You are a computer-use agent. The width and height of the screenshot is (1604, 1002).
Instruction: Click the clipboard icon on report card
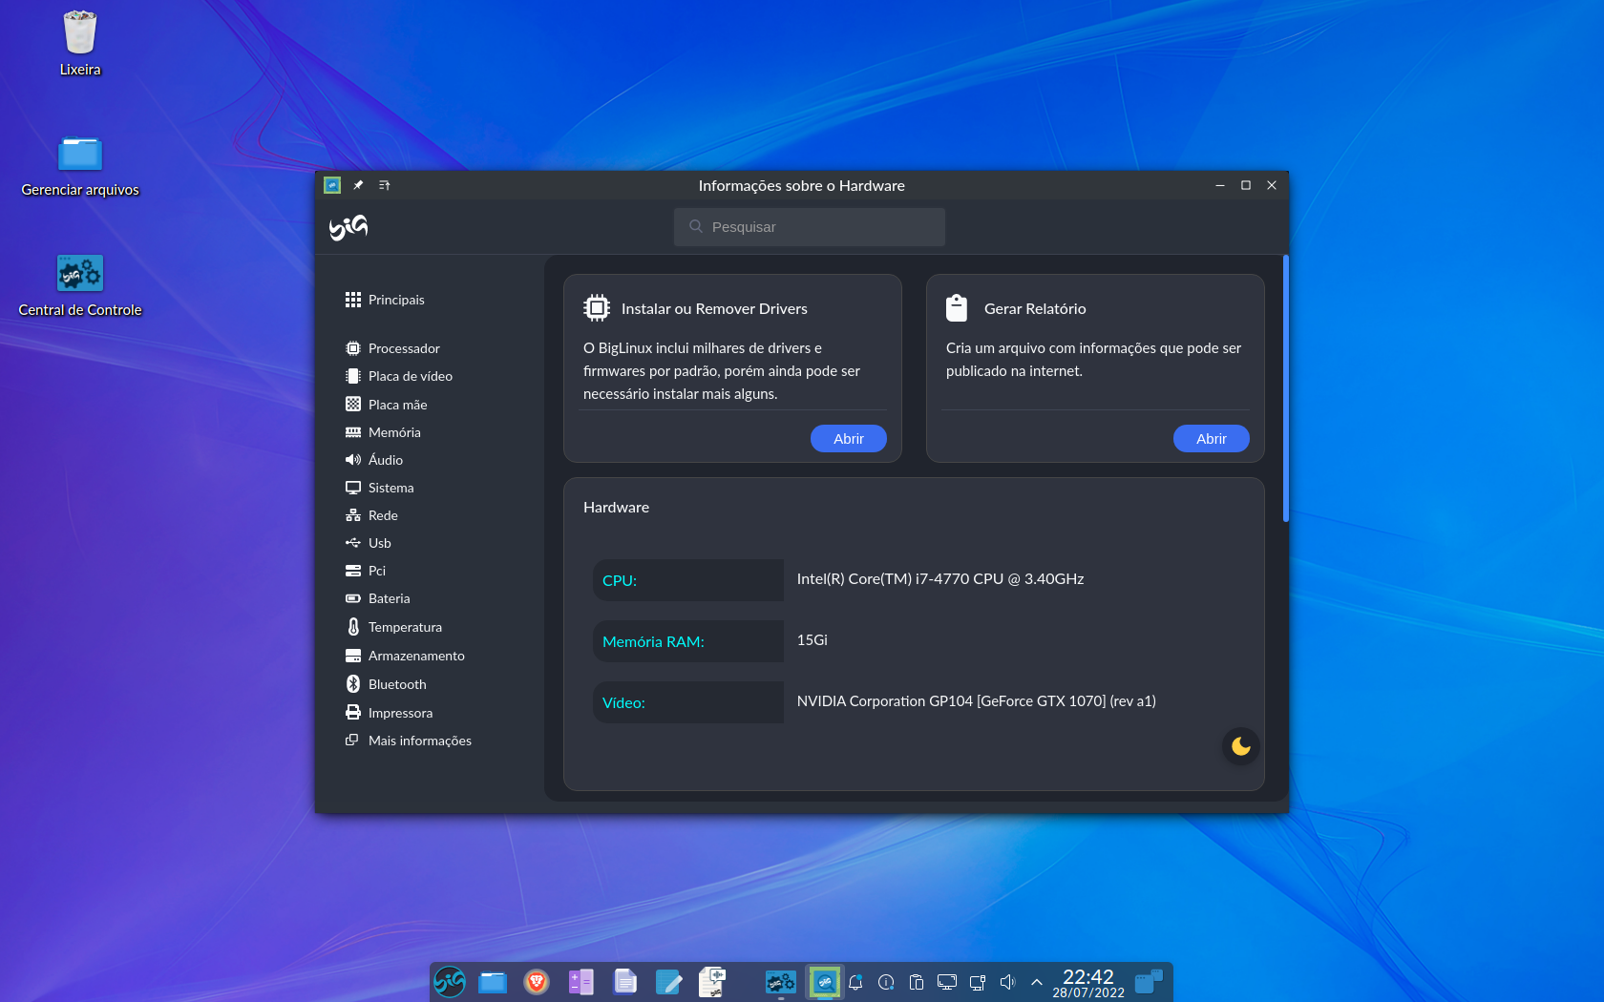(957, 307)
